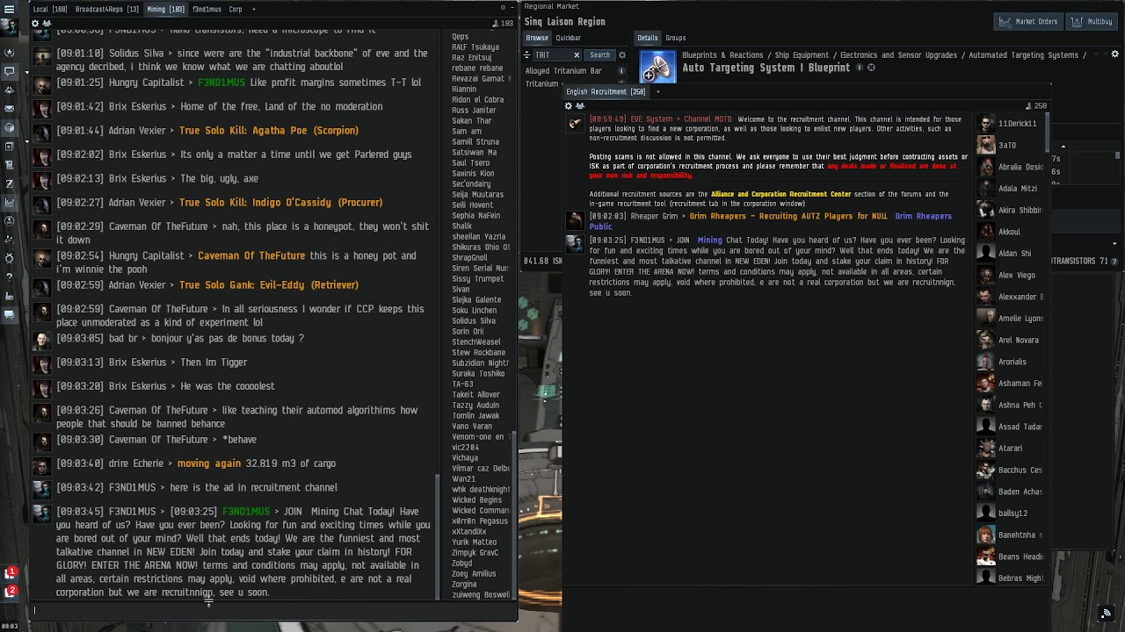Click Mining chat message input field
This screenshot has height=632, width=1125.
[274, 611]
